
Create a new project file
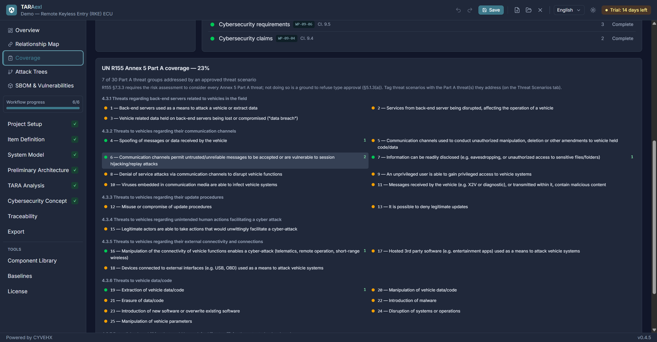click(517, 10)
